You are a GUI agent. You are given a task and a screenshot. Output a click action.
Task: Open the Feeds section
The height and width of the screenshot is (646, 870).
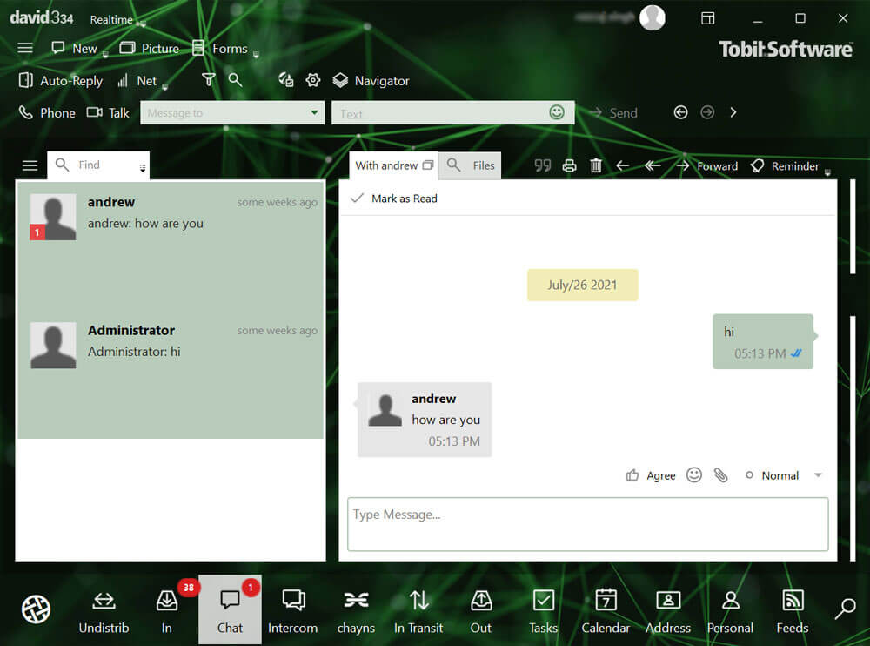tap(793, 612)
